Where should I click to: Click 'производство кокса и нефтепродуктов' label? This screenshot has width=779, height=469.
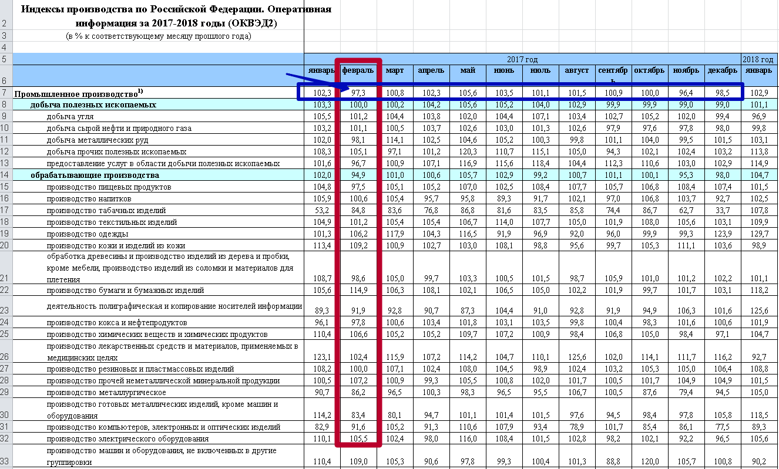coord(117,322)
